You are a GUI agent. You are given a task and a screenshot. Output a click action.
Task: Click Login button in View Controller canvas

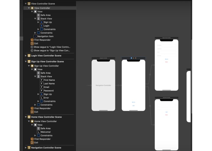click(133, 105)
